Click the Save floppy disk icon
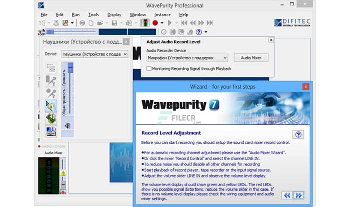358x207 pixels. pos(114,23)
